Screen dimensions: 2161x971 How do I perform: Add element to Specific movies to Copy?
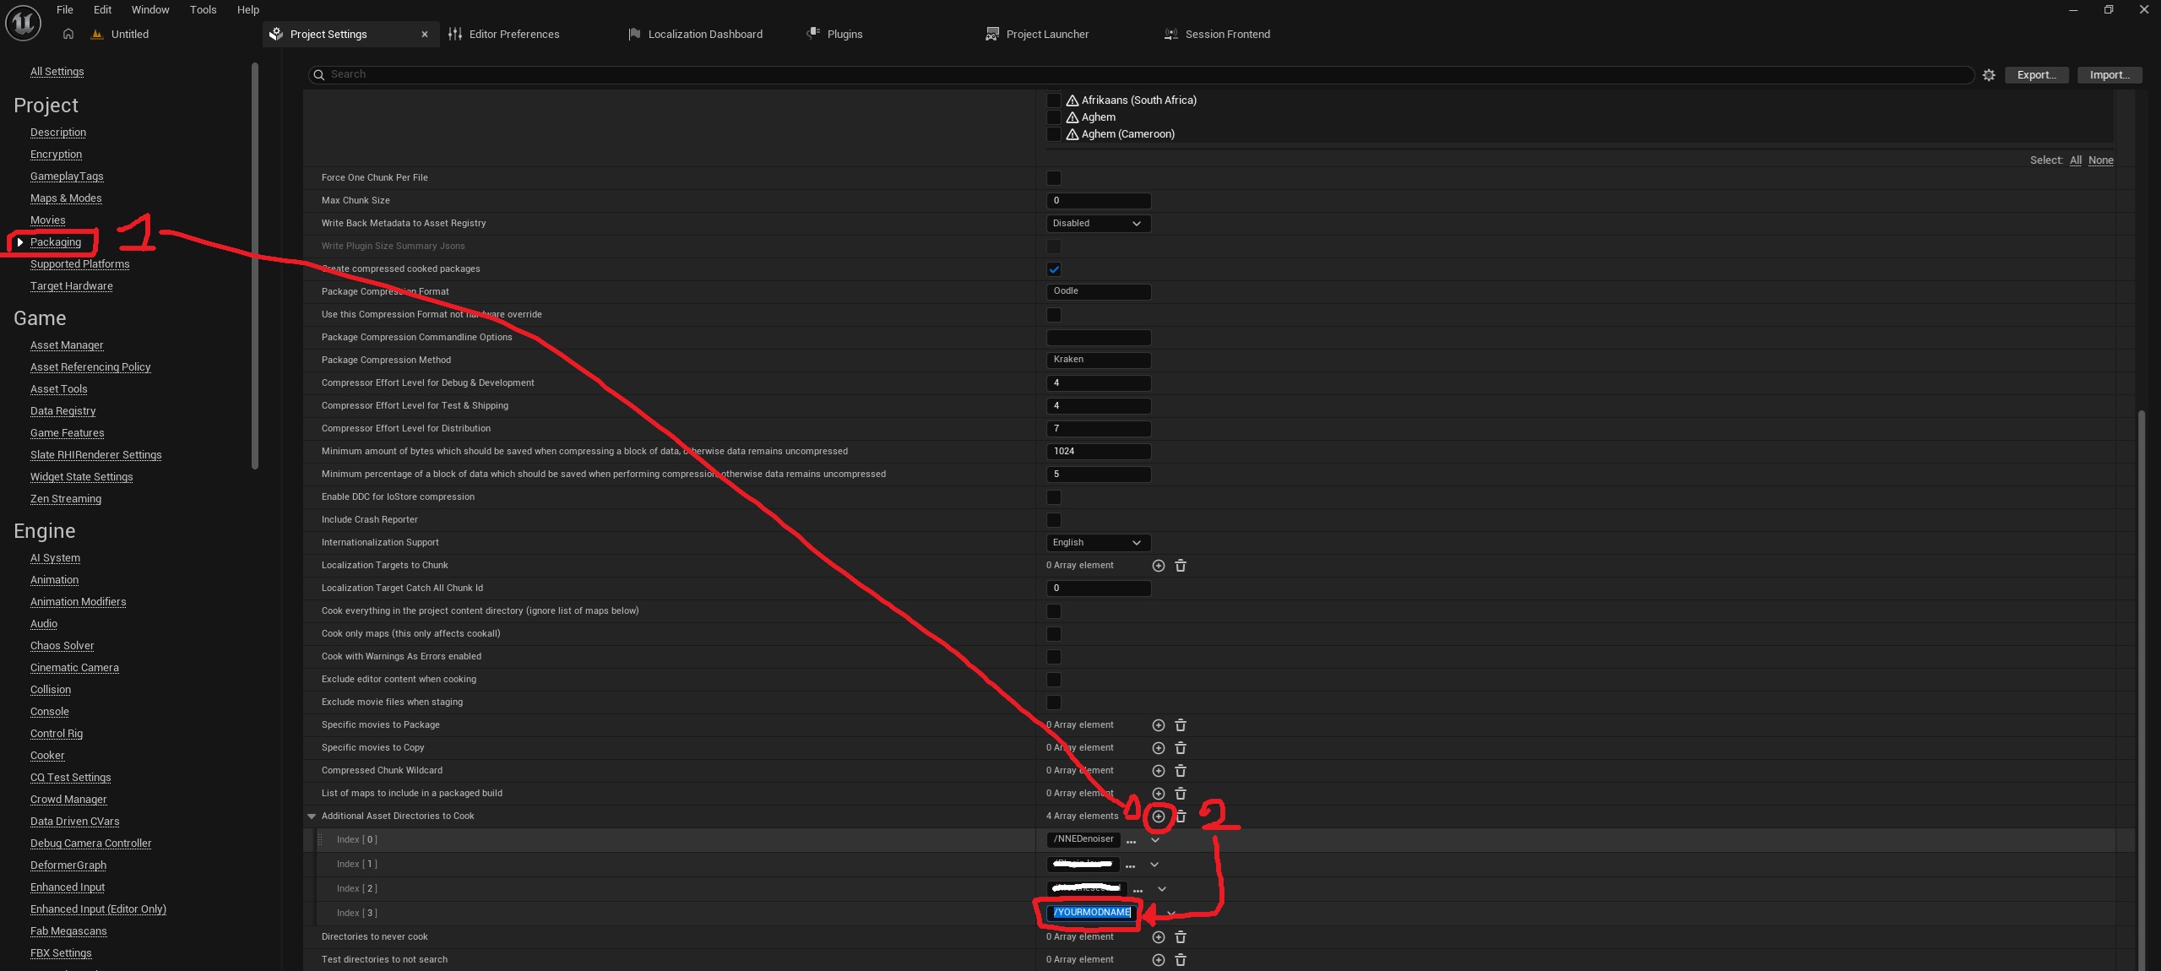pos(1159,748)
